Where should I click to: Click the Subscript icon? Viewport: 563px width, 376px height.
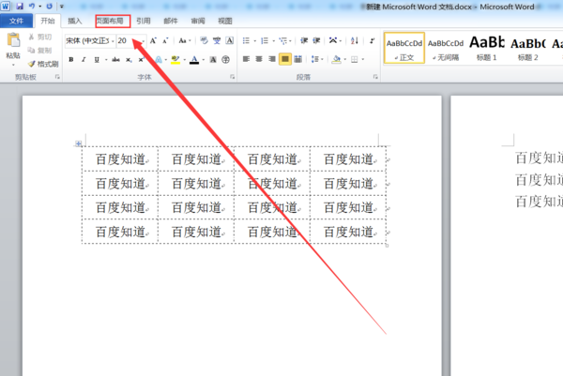[x=129, y=60]
